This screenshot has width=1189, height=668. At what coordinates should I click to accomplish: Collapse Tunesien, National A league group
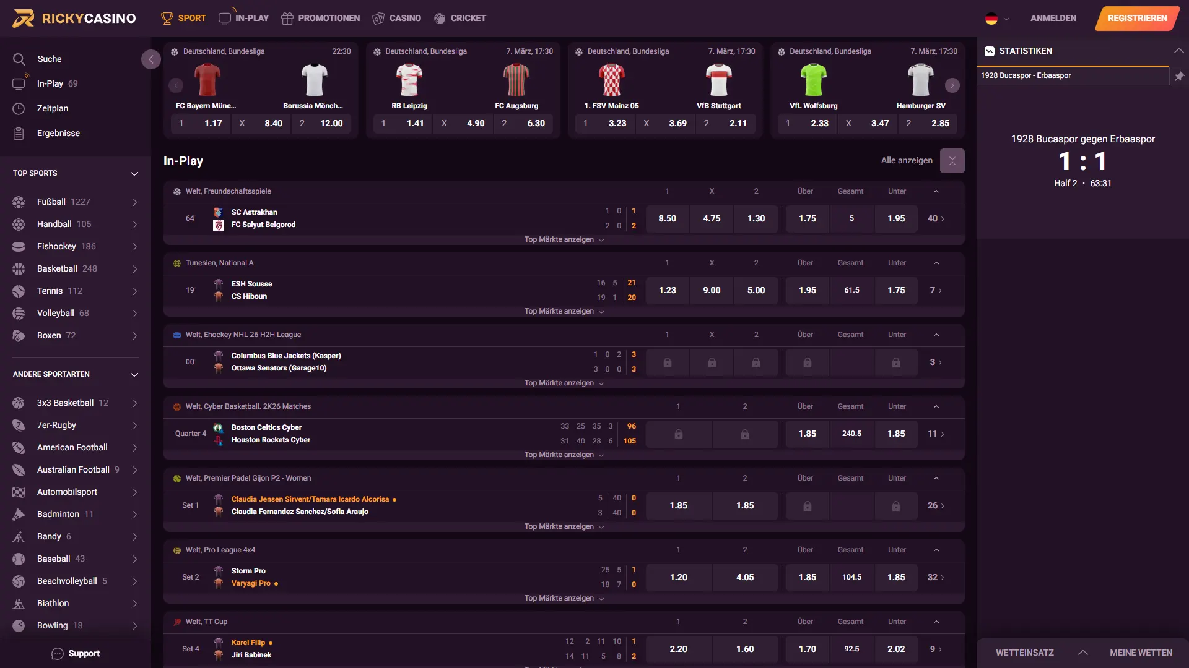[936, 263]
